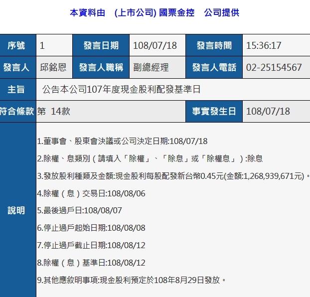Click the 發言人電話 header cell

pyautogui.click(x=214, y=67)
